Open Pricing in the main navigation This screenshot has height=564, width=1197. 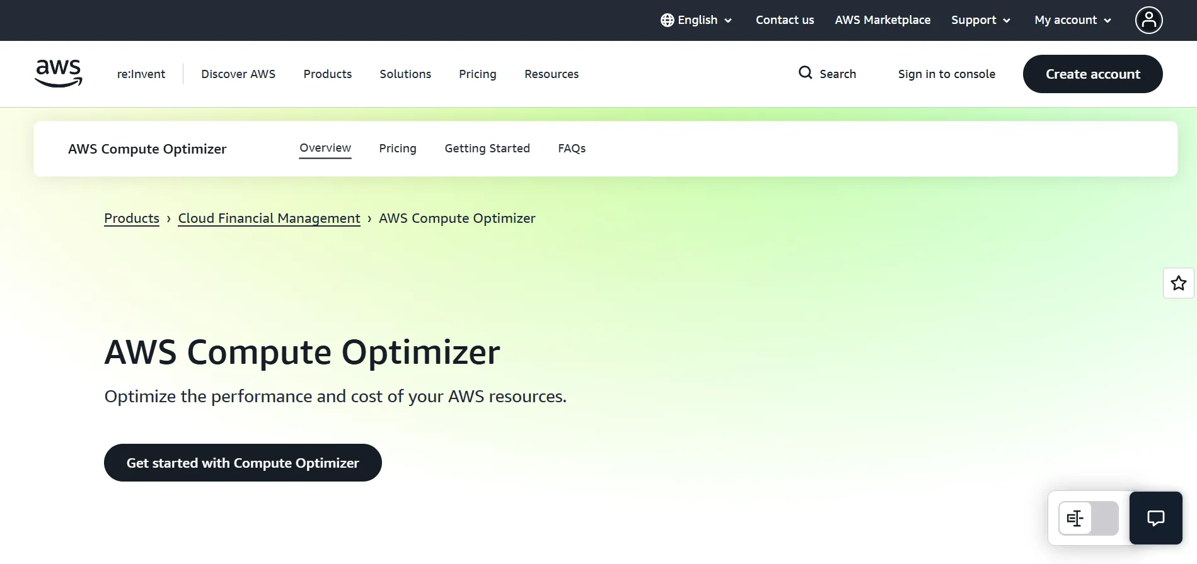pyautogui.click(x=478, y=74)
